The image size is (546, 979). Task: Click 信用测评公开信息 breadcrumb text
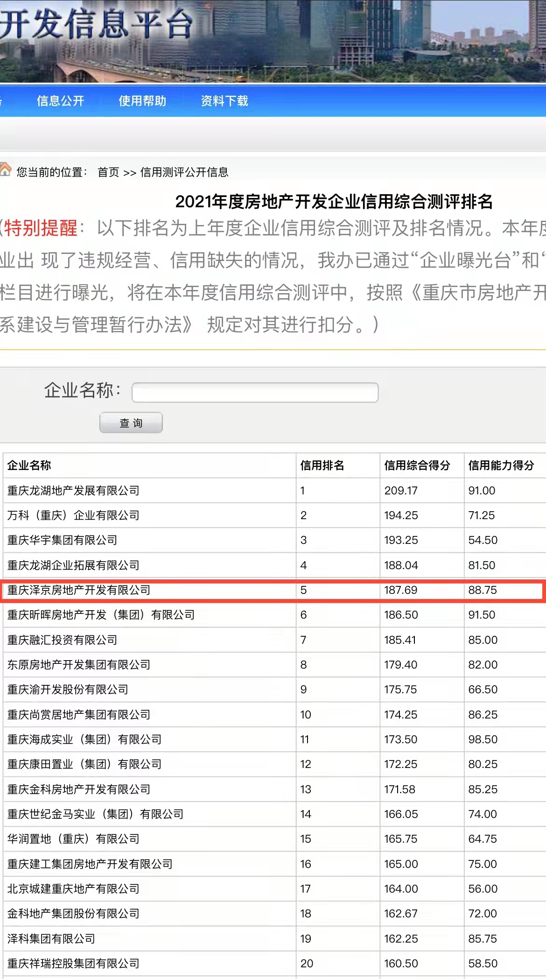184,172
